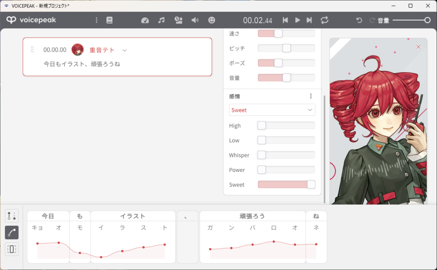Select the 今日 word segment header
437x270 pixels.
click(x=48, y=216)
